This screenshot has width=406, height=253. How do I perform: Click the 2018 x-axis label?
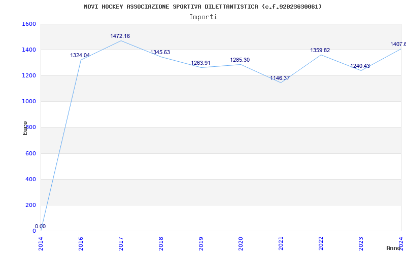[x=161, y=243]
